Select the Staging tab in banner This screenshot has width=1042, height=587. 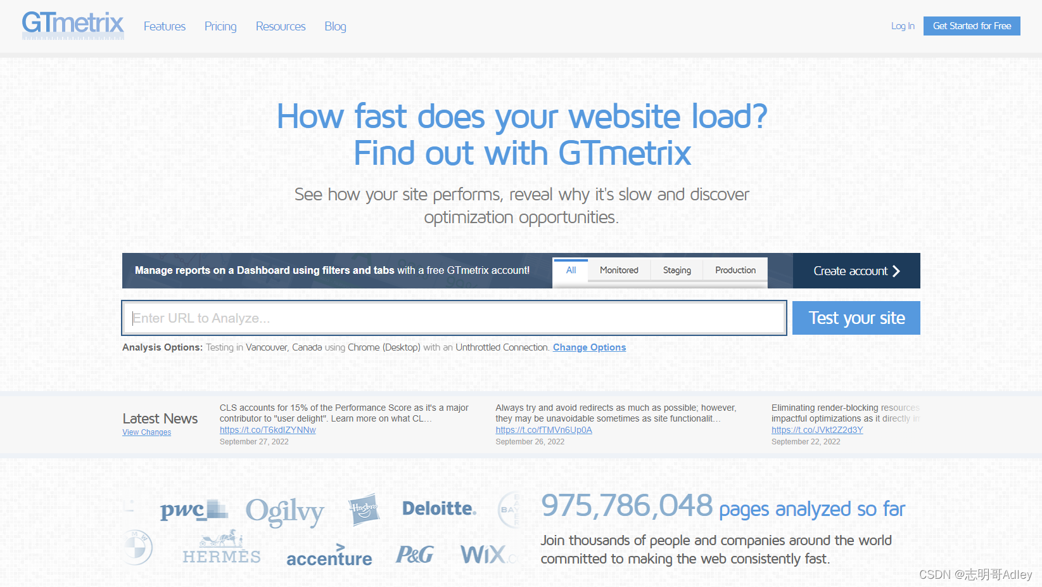coord(677,270)
